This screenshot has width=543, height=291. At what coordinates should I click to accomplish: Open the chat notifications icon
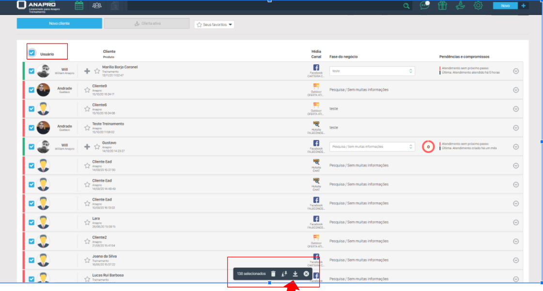(424, 6)
